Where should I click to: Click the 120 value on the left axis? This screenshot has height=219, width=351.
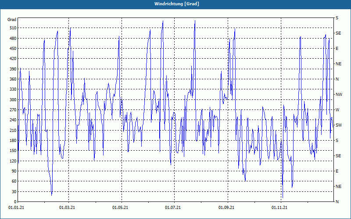pyautogui.click(x=13, y=161)
